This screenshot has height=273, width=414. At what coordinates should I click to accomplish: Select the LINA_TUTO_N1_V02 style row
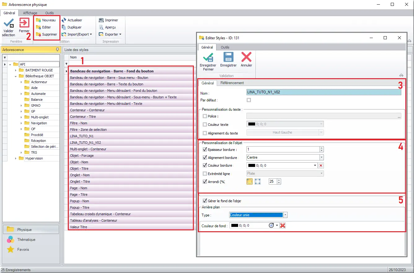tap(131, 143)
